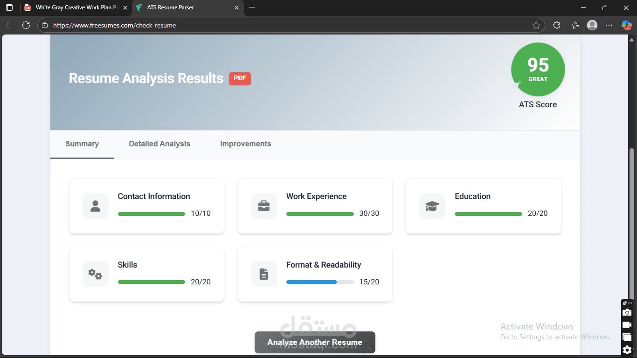This screenshot has width=637, height=358.
Task: Open a new browser tab with plus
Action: [x=252, y=7]
